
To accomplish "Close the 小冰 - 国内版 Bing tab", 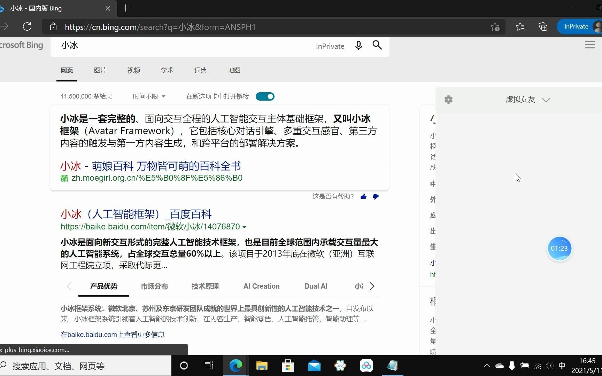I will click(108, 8).
